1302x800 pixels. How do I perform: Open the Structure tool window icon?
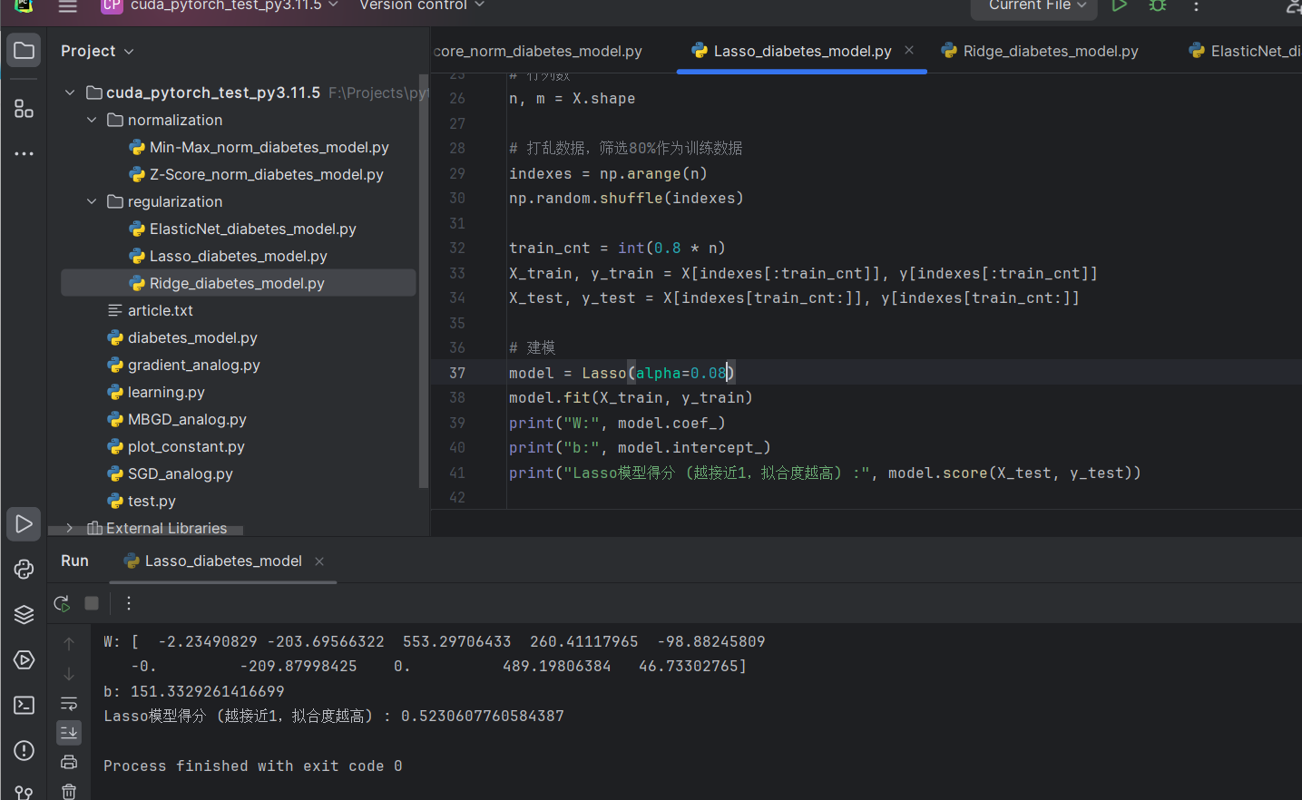click(x=24, y=109)
